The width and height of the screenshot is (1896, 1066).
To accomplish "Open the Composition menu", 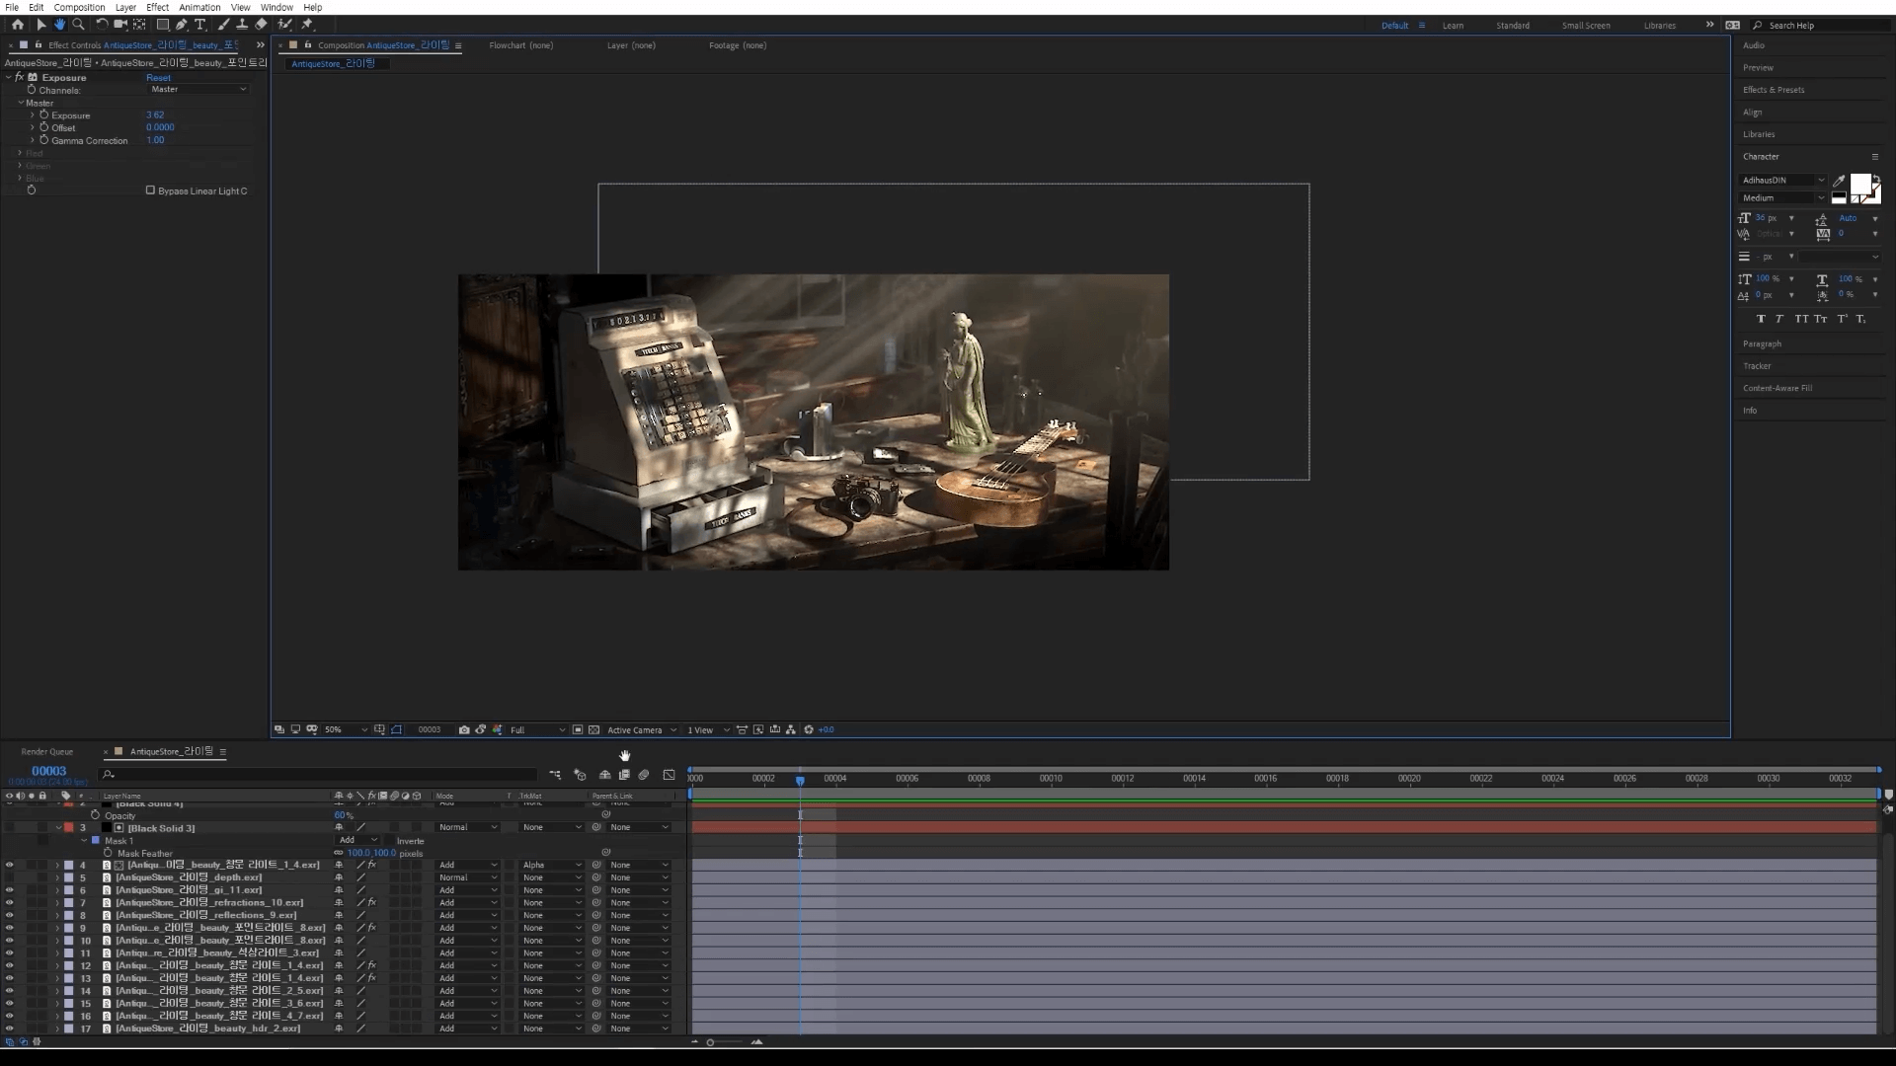I will [x=79, y=7].
